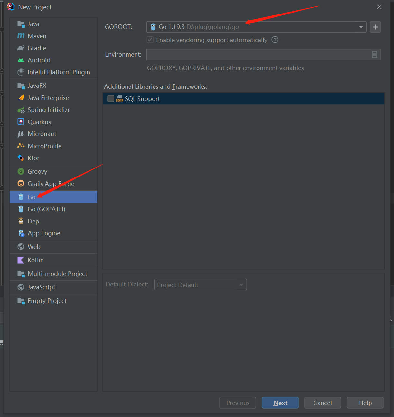Open help icon beside vendoring option
394x417 pixels.
275,40
